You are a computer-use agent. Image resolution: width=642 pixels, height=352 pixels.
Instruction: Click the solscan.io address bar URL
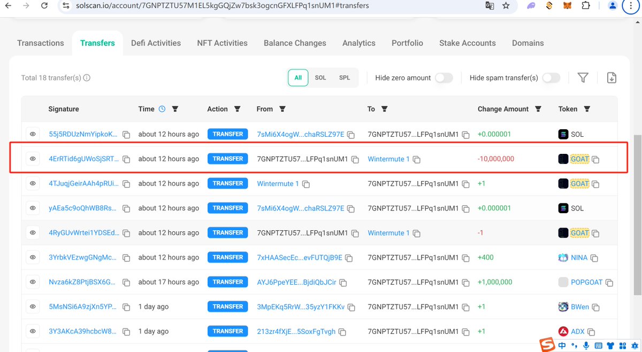tap(222, 6)
